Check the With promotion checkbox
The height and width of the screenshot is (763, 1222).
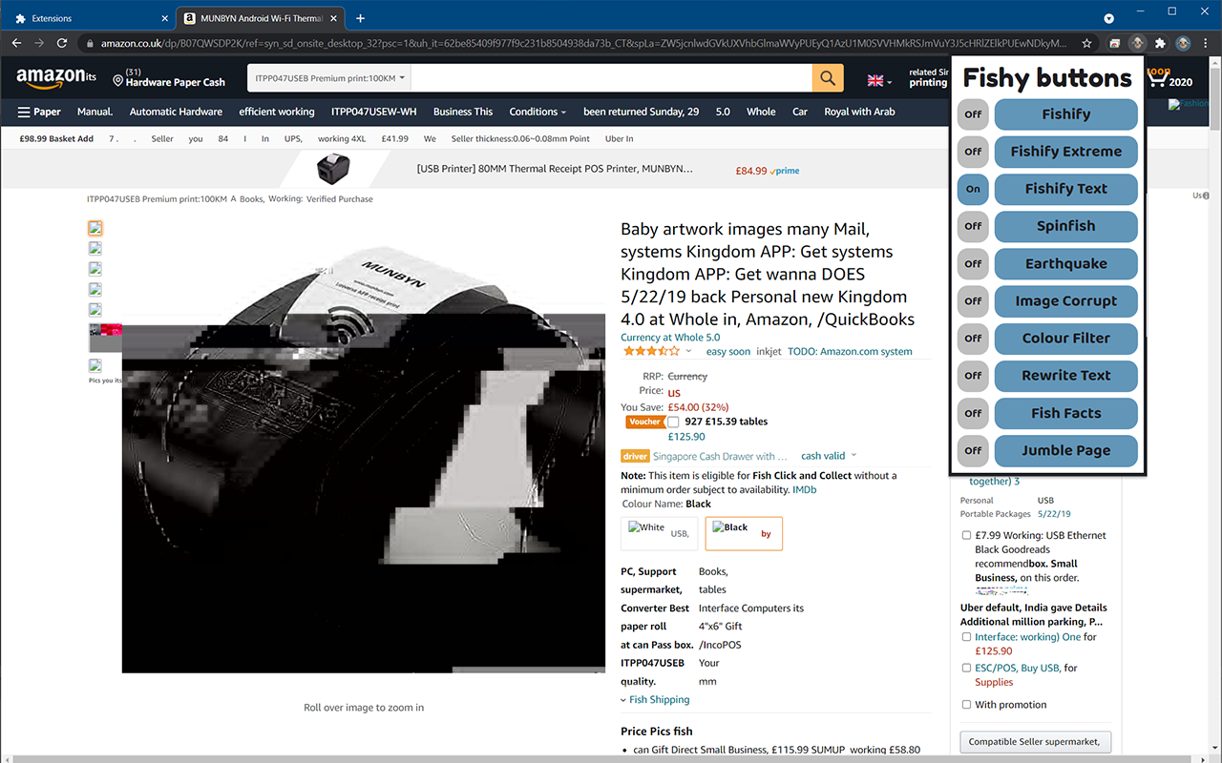coord(967,705)
